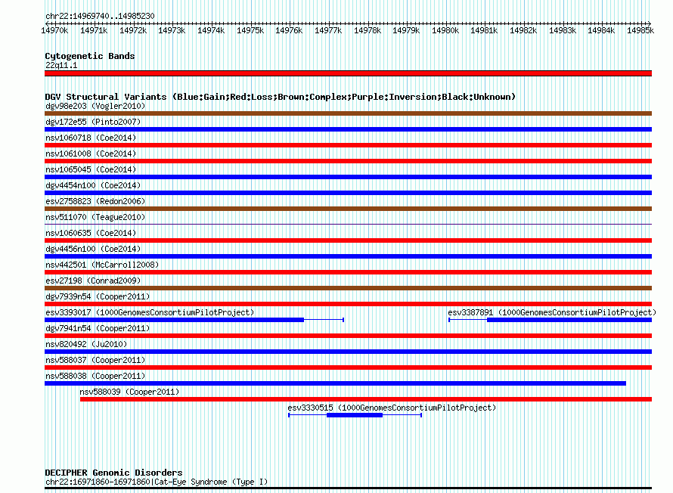Click the red bar under nsv1061008
Image resolution: width=673 pixels, height=493 pixels.
tap(348, 161)
